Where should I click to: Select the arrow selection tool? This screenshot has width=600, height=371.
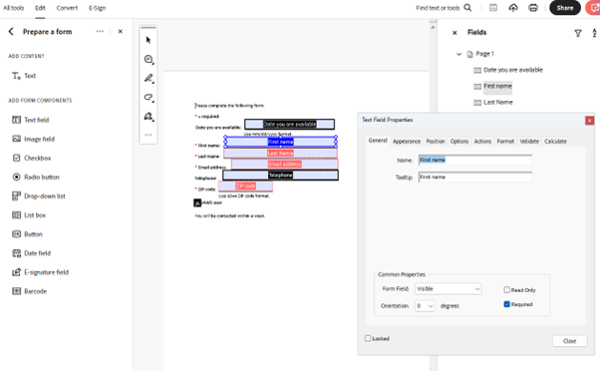[x=149, y=40]
